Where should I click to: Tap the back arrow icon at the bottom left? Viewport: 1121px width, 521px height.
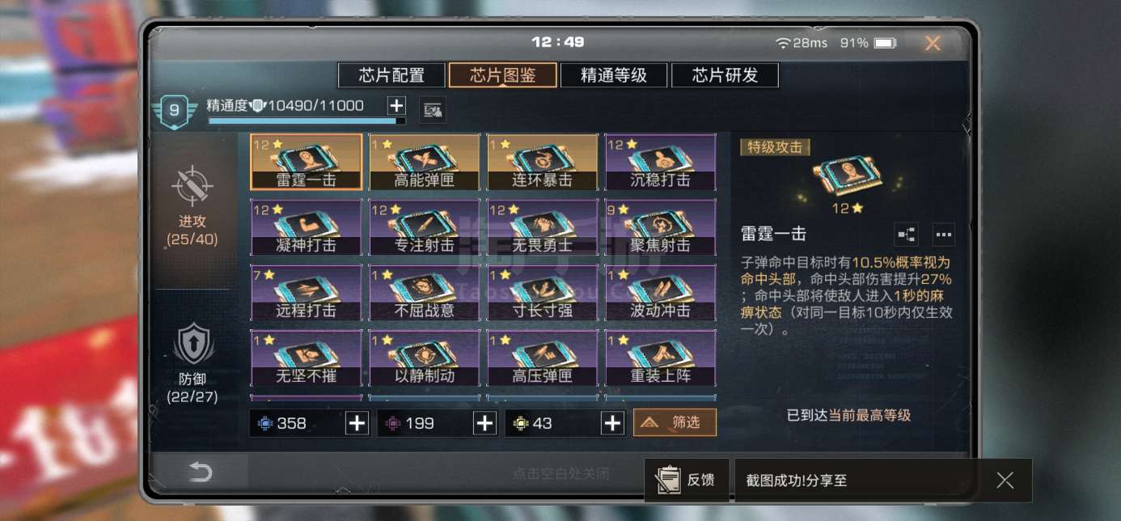[201, 472]
